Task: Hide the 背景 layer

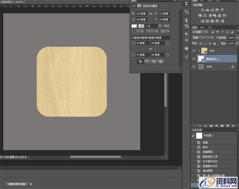Action: (x=194, y=67)
